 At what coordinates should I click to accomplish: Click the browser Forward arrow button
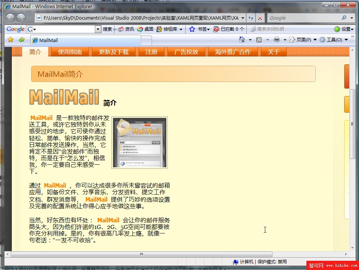point(21,18)
